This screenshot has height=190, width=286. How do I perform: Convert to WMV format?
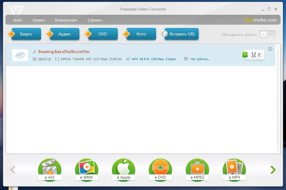click(87, 170)
